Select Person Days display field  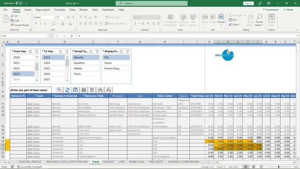pyautogui.click(x=116, y=69)
